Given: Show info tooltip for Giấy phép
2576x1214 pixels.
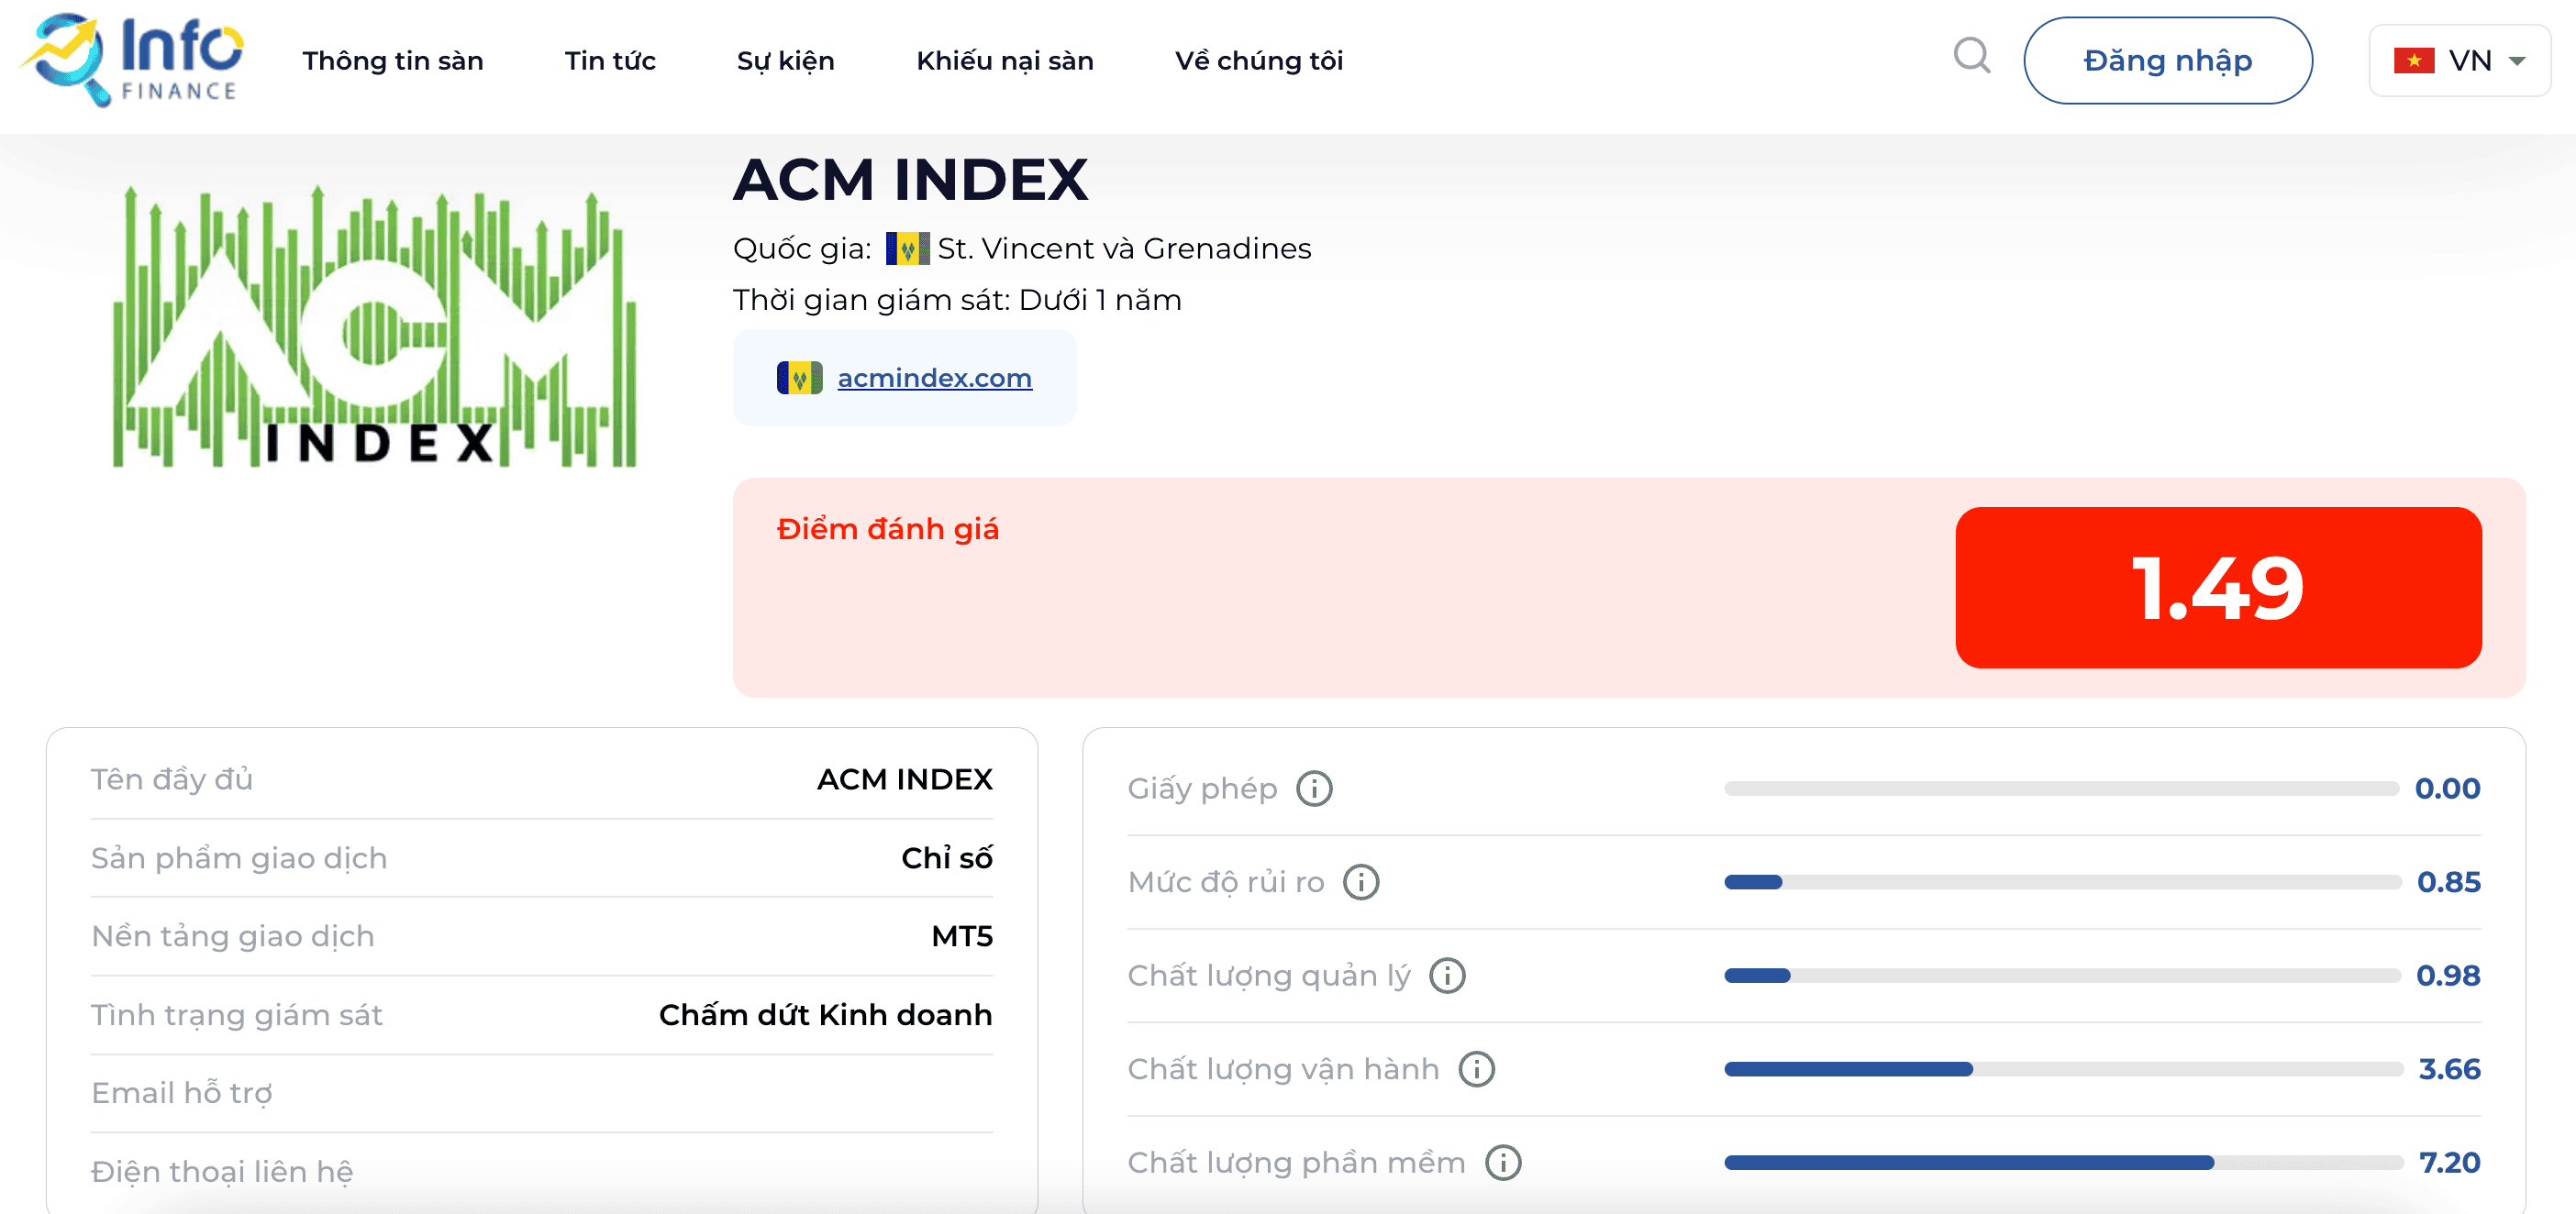Looking at the screenshot, I should pos(1313,789).
